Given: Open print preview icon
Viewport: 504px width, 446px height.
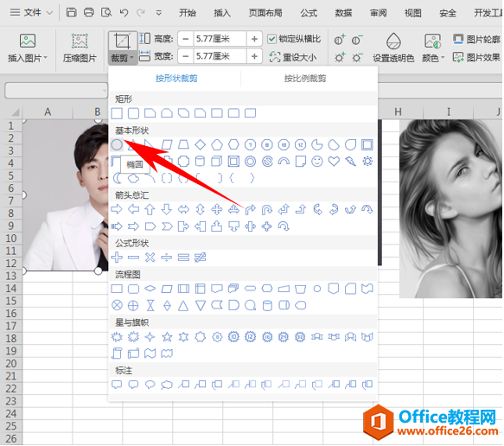Looking at the screenshot, I should (106, 12).
